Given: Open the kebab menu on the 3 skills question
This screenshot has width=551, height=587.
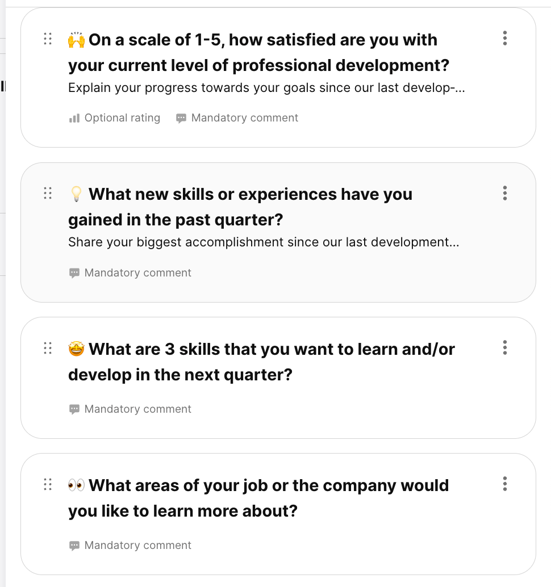Looking at the screenshot, I should [x=504, y=348].
